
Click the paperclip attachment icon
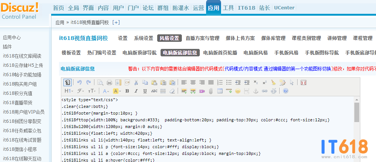pyautogui.click(x=211, y=91)
